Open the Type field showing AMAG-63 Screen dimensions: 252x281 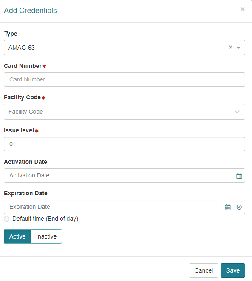125,48
